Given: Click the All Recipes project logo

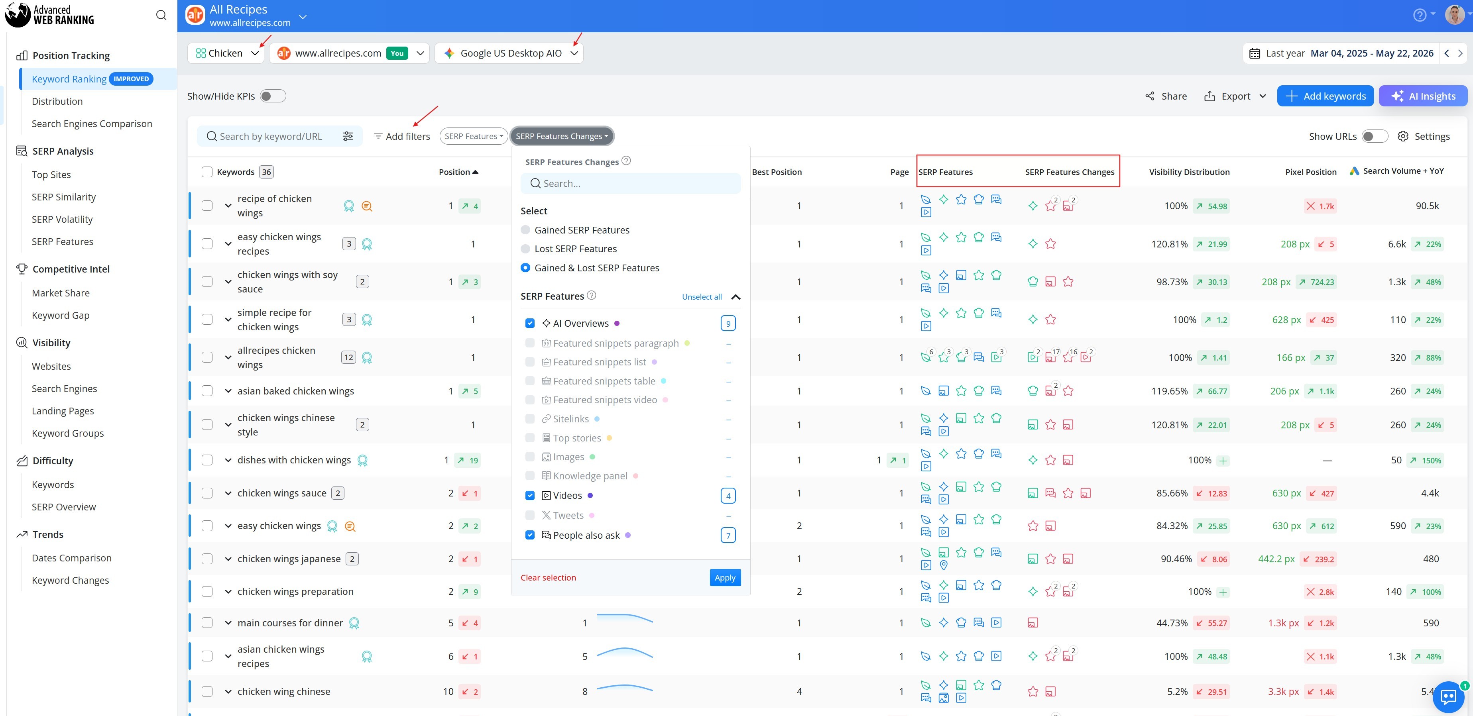Looking at the screenshot, I should point(195,15).
